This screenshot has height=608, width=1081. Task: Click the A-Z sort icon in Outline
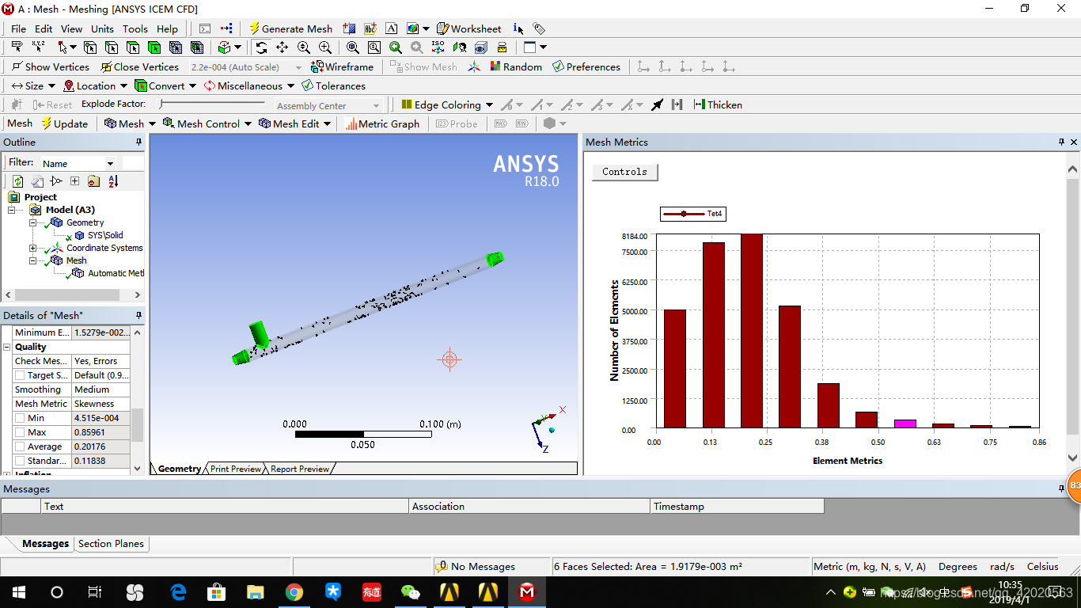coord(113,181)
